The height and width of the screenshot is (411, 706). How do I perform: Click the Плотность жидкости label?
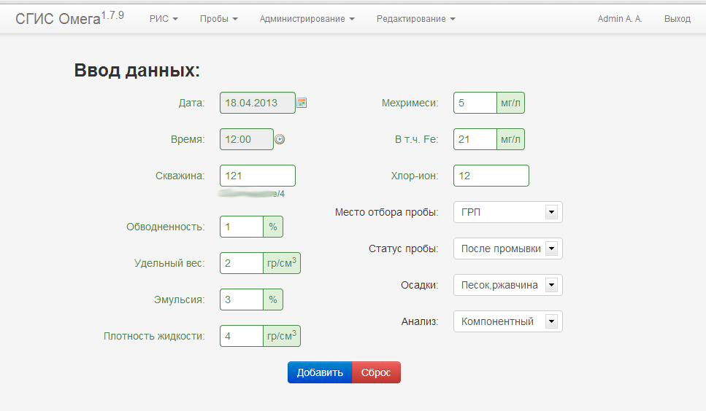tap(154, 336)
